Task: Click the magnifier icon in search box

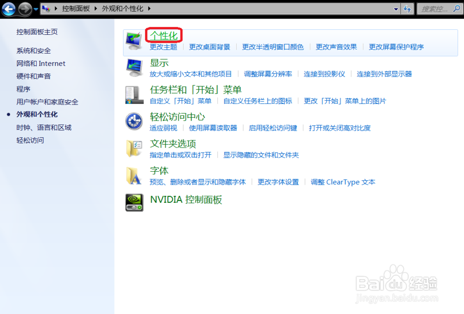Action: [457, 8]
